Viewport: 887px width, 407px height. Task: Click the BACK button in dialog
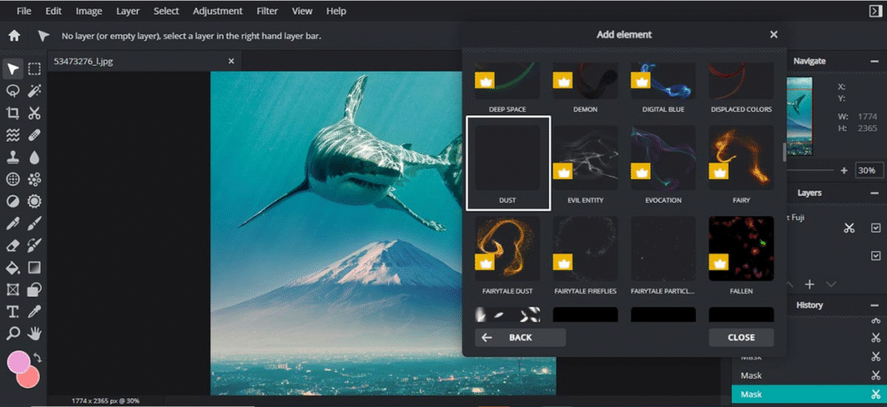coord(520,338)
